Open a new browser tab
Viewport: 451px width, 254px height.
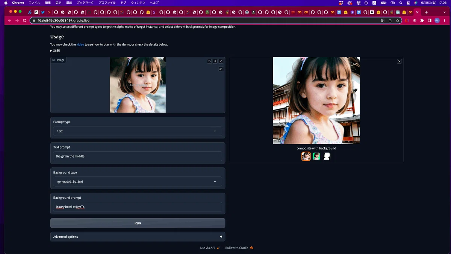426,12
